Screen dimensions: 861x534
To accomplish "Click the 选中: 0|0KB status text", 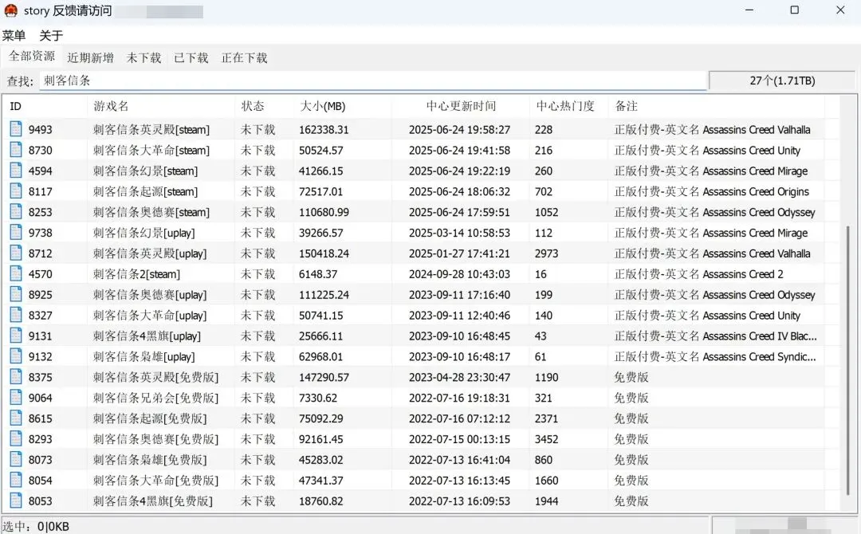I will pos(36,526).
